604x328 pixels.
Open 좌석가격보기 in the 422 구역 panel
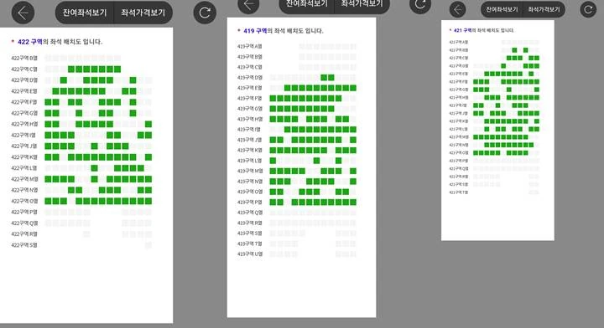click(143, 13)
